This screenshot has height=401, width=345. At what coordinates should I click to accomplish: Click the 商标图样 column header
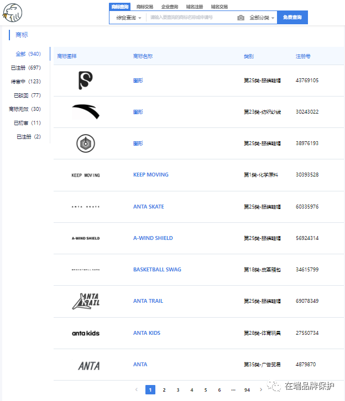pos(67,56)
